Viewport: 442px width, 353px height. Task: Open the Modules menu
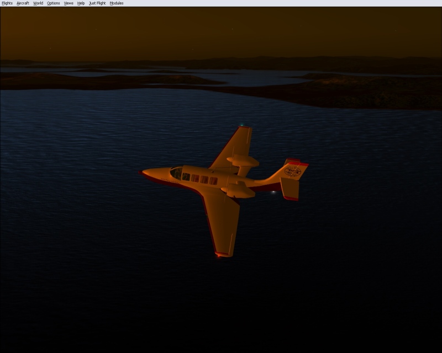click(117, 3)
